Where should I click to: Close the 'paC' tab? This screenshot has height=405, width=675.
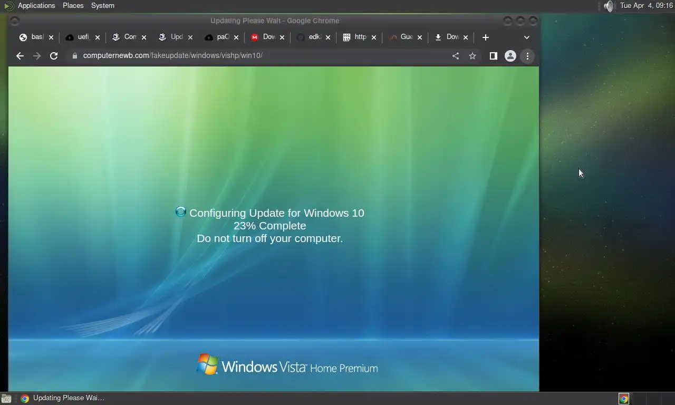click(x=236, y=37)
